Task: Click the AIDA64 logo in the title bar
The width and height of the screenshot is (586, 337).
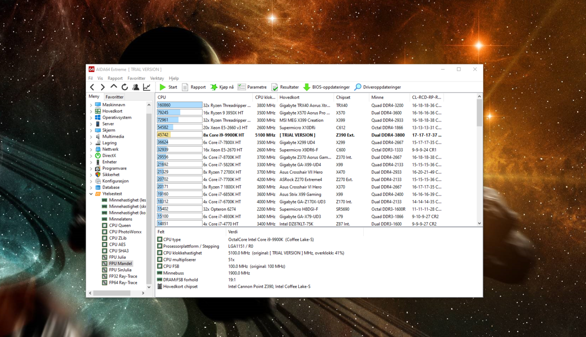Action: (91, 69)
